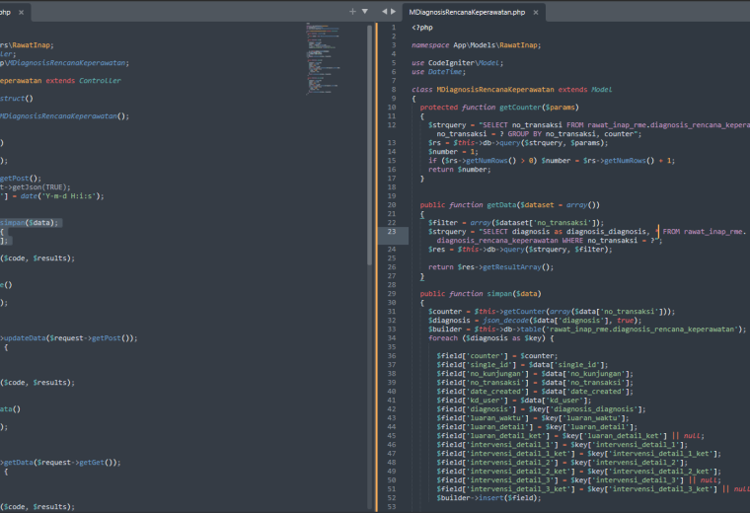Open the tab list dropdown triangle
The height and width of the screenshot is (513, 750).
tap(365, 12)
